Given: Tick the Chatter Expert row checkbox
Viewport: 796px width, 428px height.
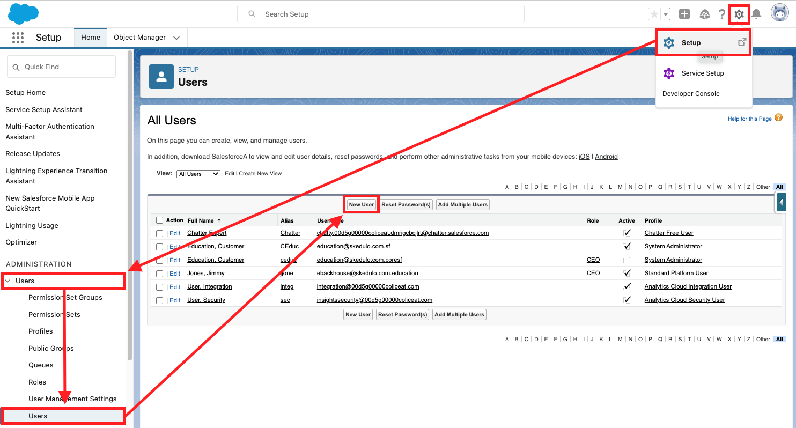Looking at the screenshot, I should (159, 233).
